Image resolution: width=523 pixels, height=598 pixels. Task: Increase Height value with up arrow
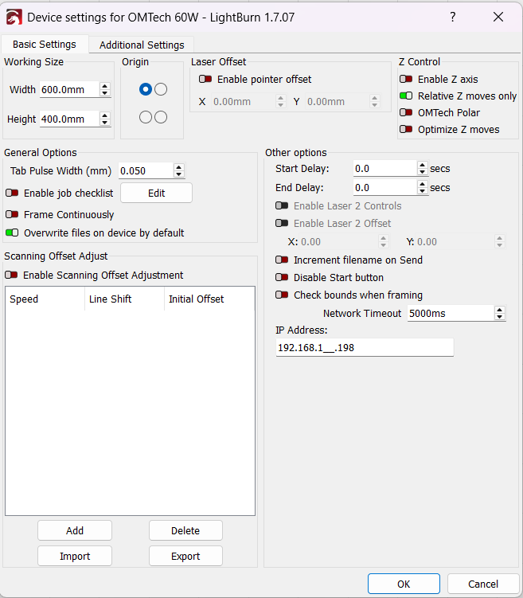(x=105, y=115)
